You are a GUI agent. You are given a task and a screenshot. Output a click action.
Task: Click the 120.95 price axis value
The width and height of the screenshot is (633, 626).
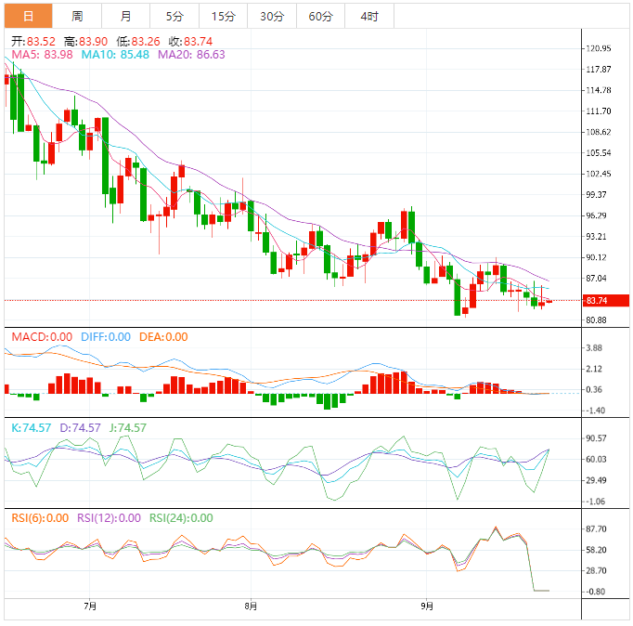pyautogui.click(x=599, y=48)
